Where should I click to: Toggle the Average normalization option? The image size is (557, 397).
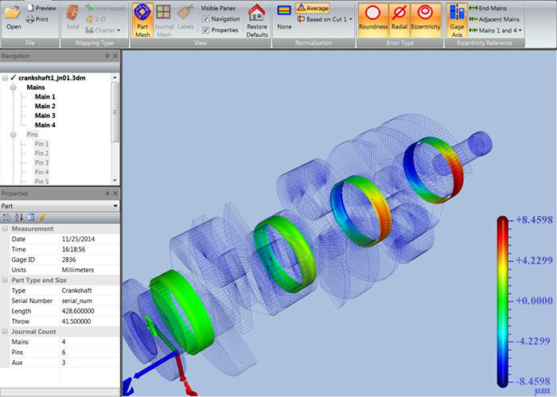click(x=313, y=7)
